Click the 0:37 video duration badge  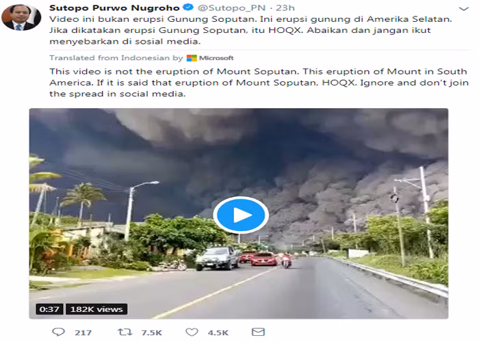(x=49, y=309)
